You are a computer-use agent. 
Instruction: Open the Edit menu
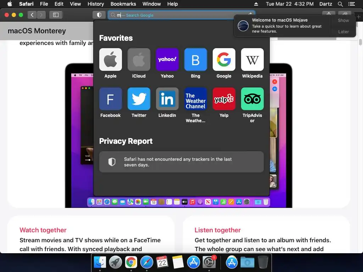(59, 4)
